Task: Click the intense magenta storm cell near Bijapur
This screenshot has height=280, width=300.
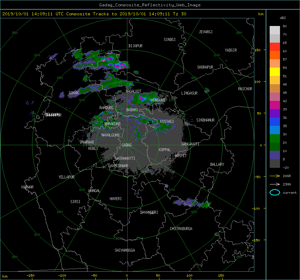Action: [120, 66]
